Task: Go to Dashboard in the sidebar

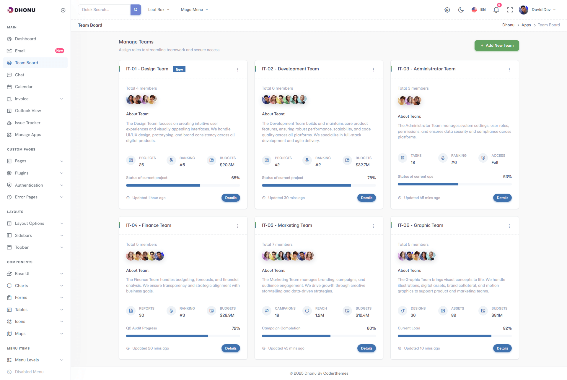Action: pyautogui.click(x=25, y=39)
